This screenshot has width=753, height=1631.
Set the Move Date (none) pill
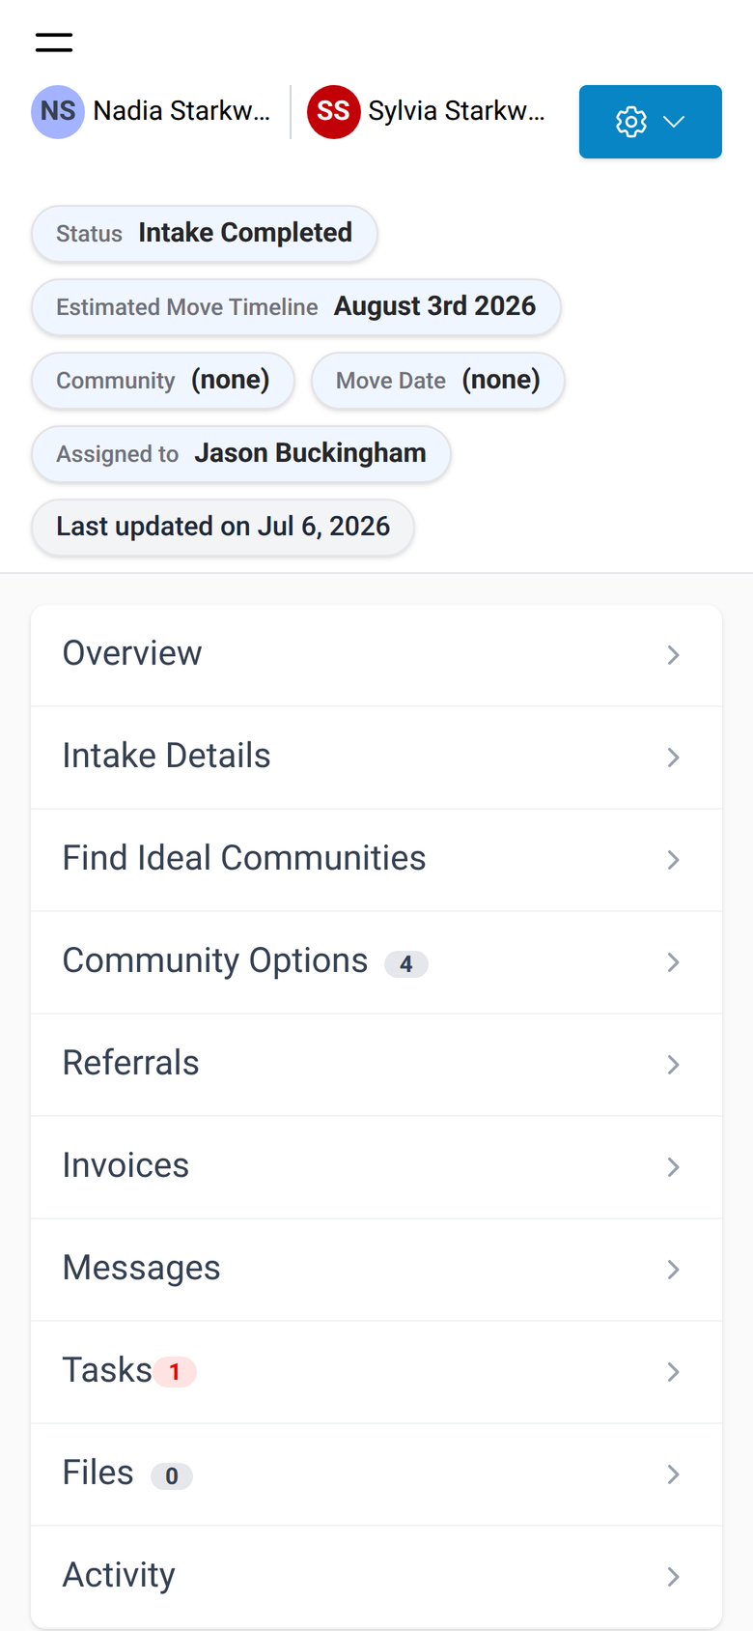click(438, 381)
